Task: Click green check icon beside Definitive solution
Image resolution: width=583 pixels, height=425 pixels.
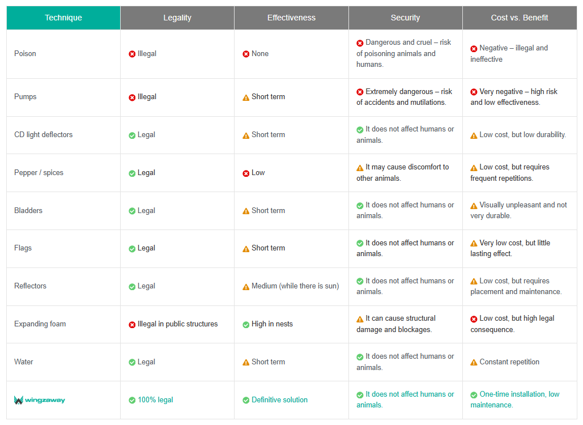Action: [x=246, y=400]
